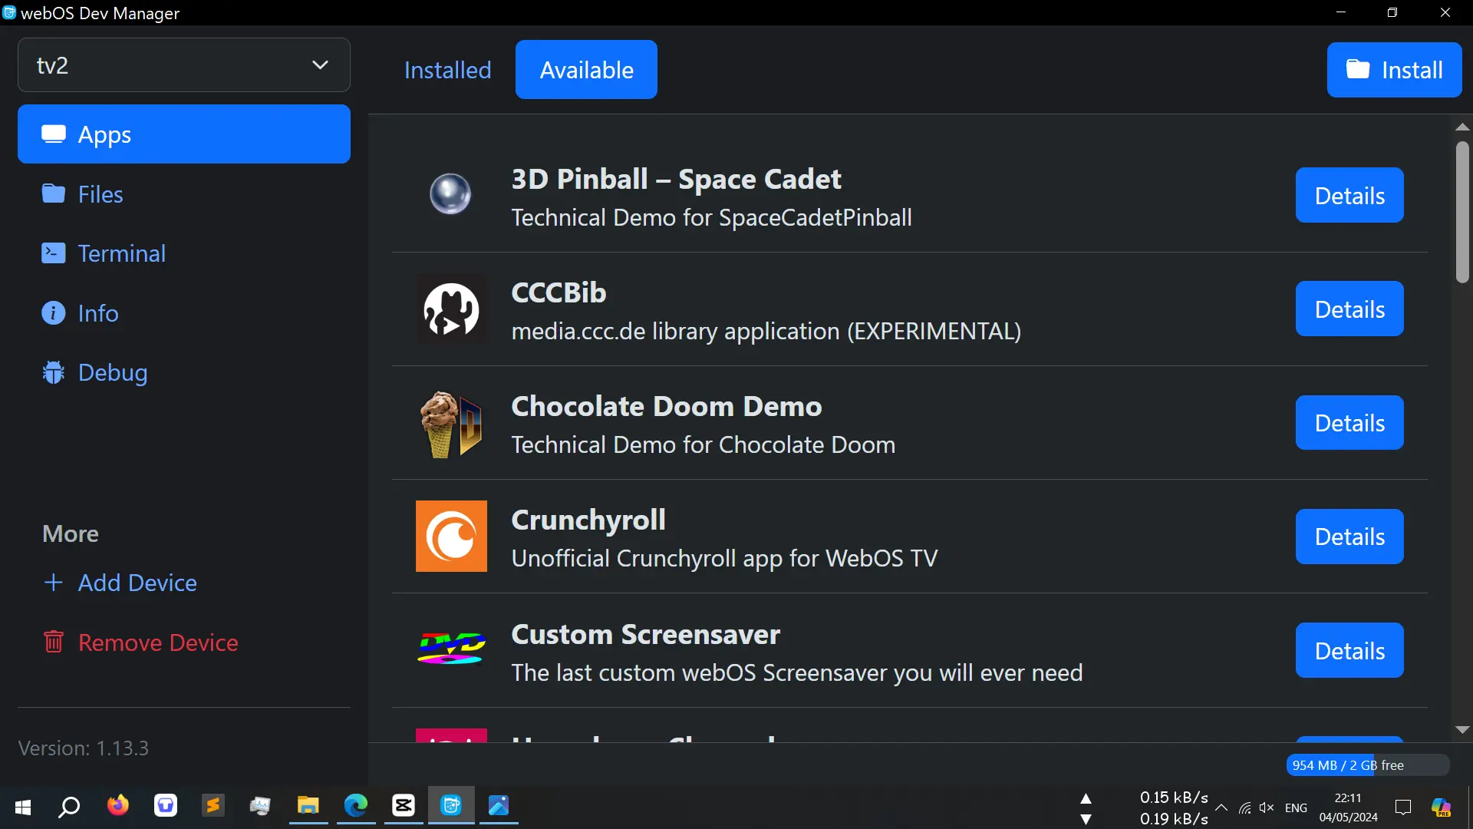Open Details for CCCBib
Screen dimensions: 1473x829
pos(1349,309)
